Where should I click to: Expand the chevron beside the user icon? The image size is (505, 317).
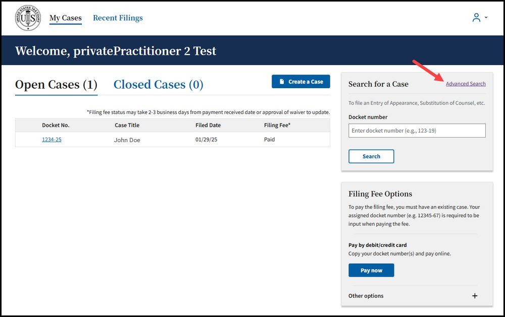click(486, 18)
